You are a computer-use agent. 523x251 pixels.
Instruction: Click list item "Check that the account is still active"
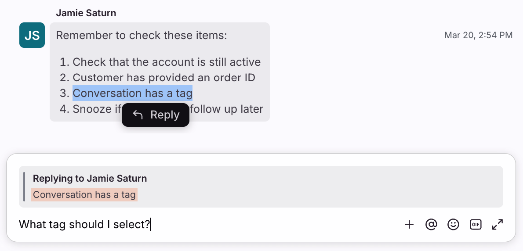[167, 62]
